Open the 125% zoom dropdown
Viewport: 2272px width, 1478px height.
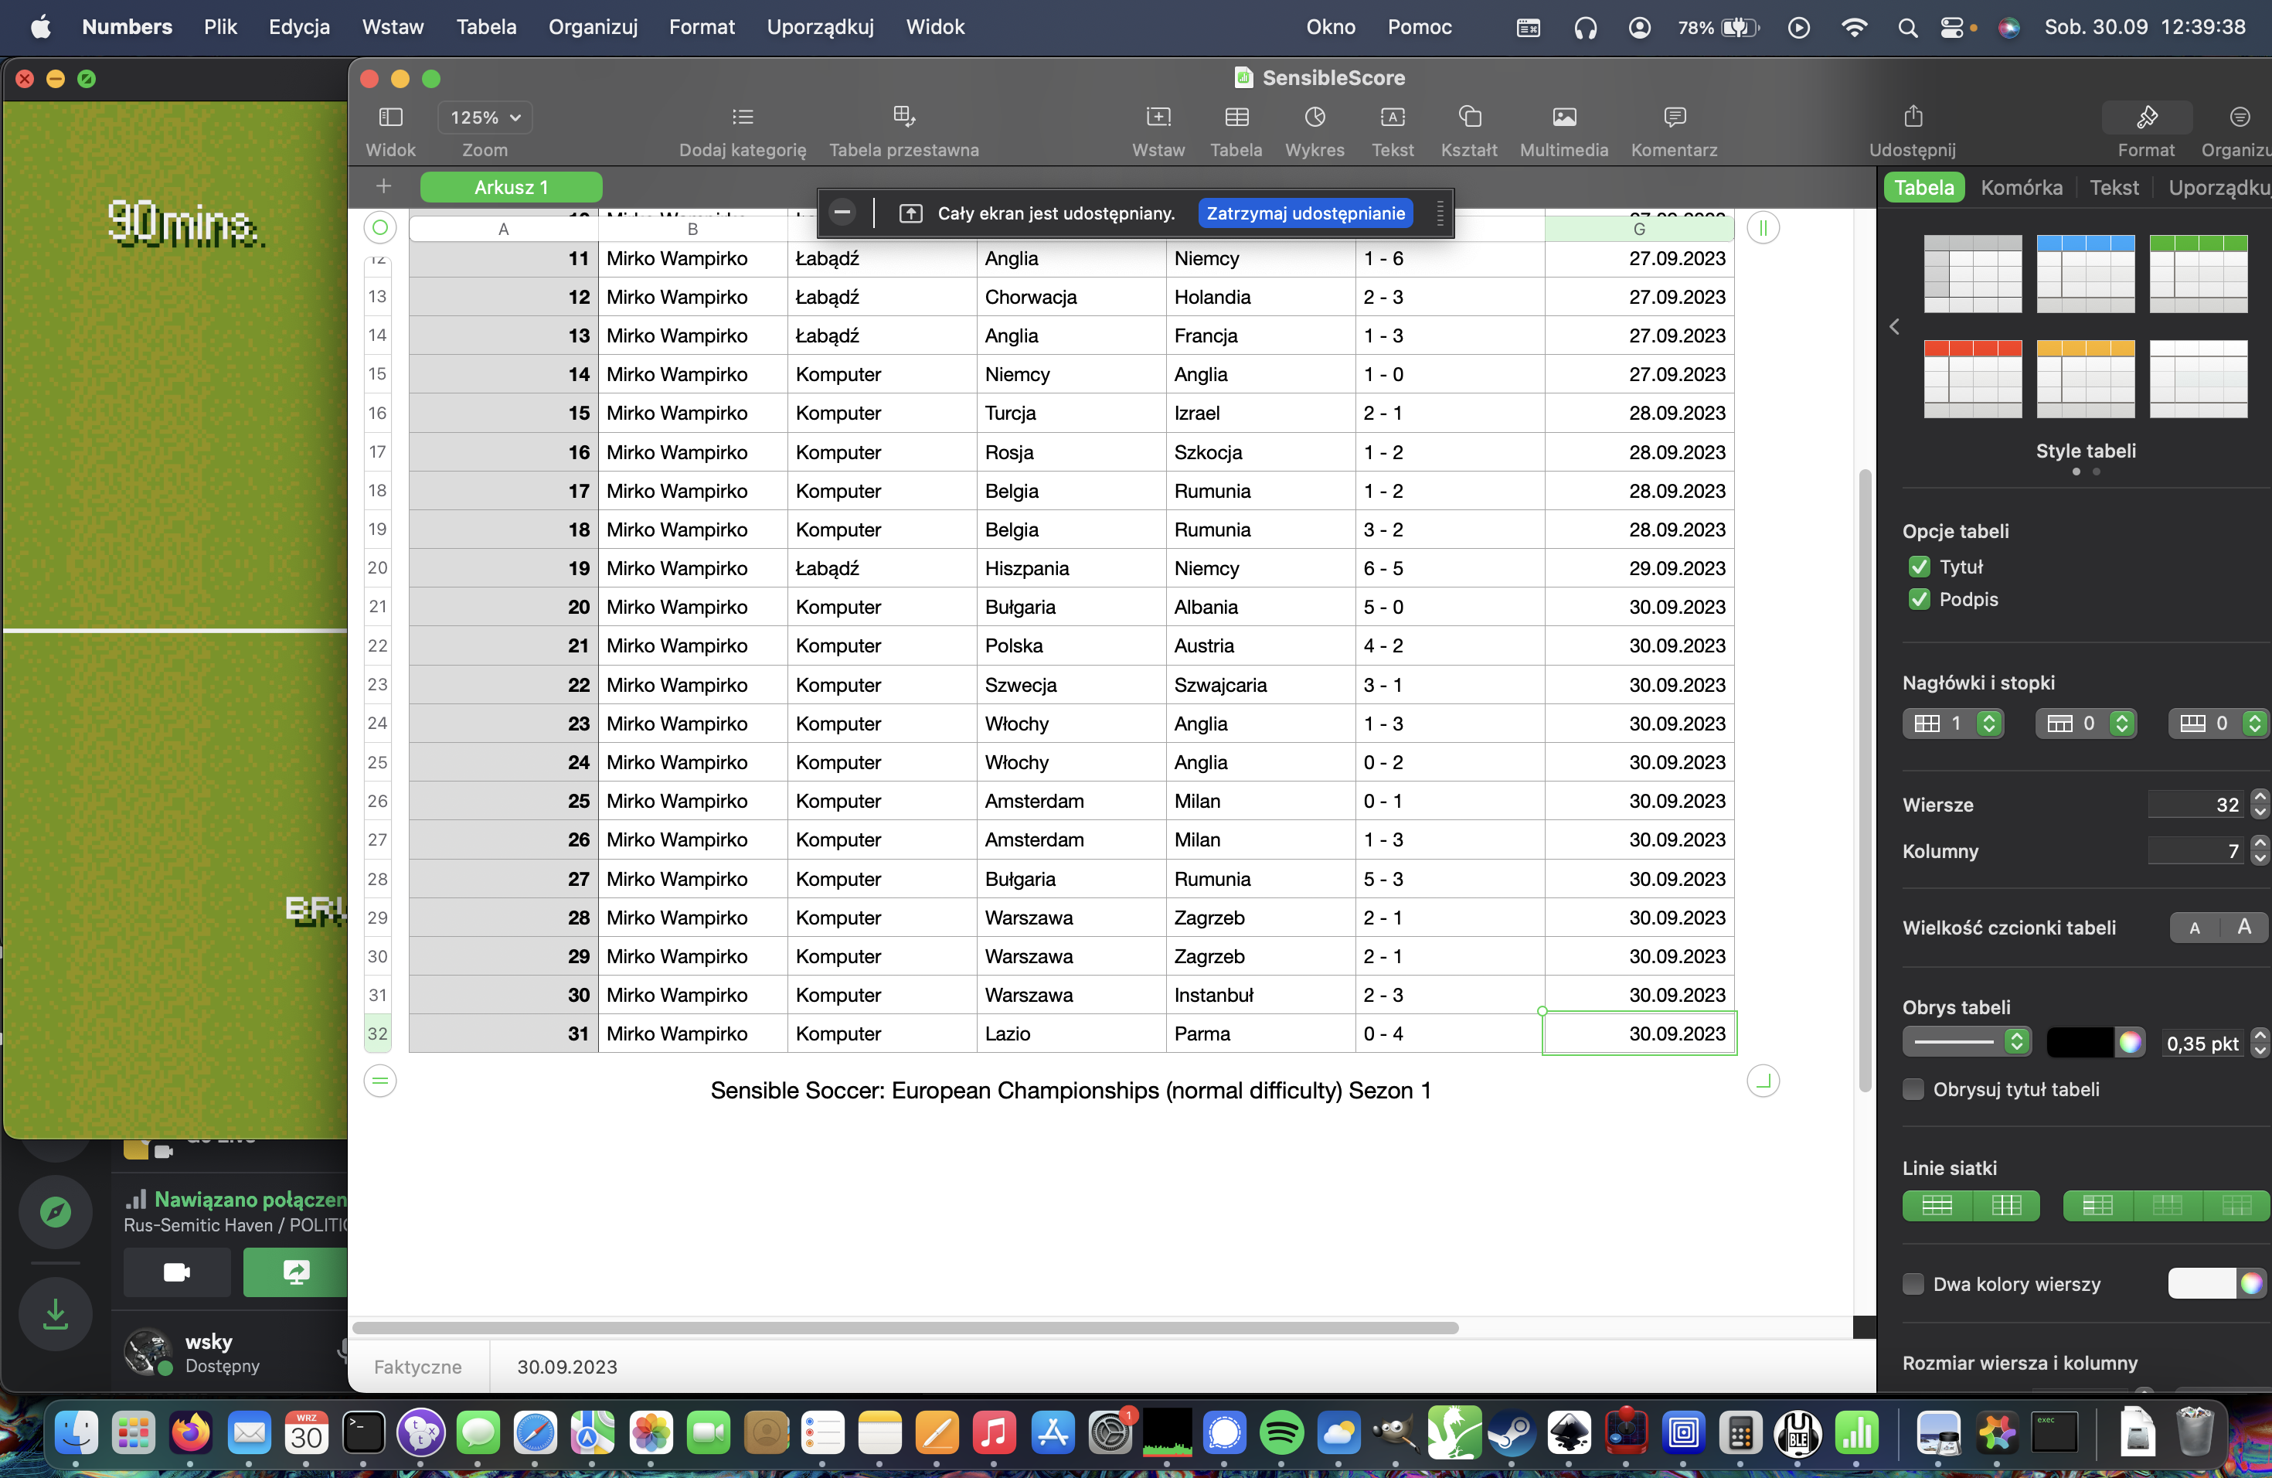(x=485, y=117)
